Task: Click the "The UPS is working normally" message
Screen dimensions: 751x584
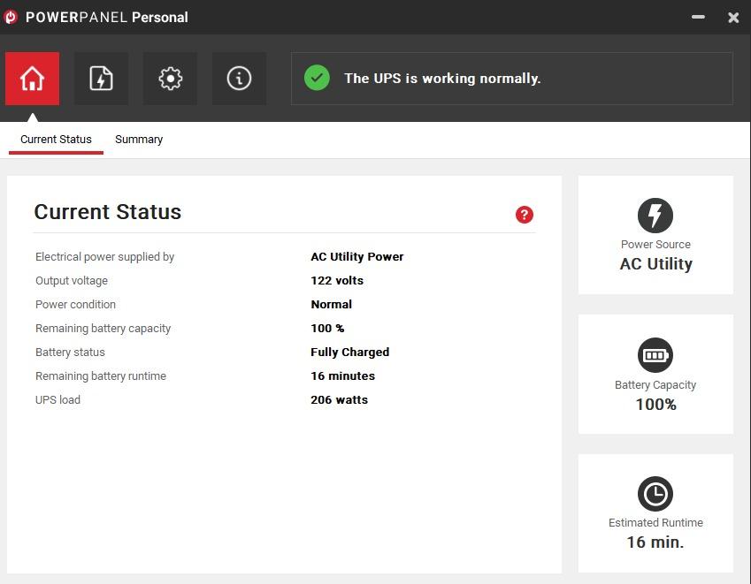Action: pyautogui.click(x=442, y=79)
